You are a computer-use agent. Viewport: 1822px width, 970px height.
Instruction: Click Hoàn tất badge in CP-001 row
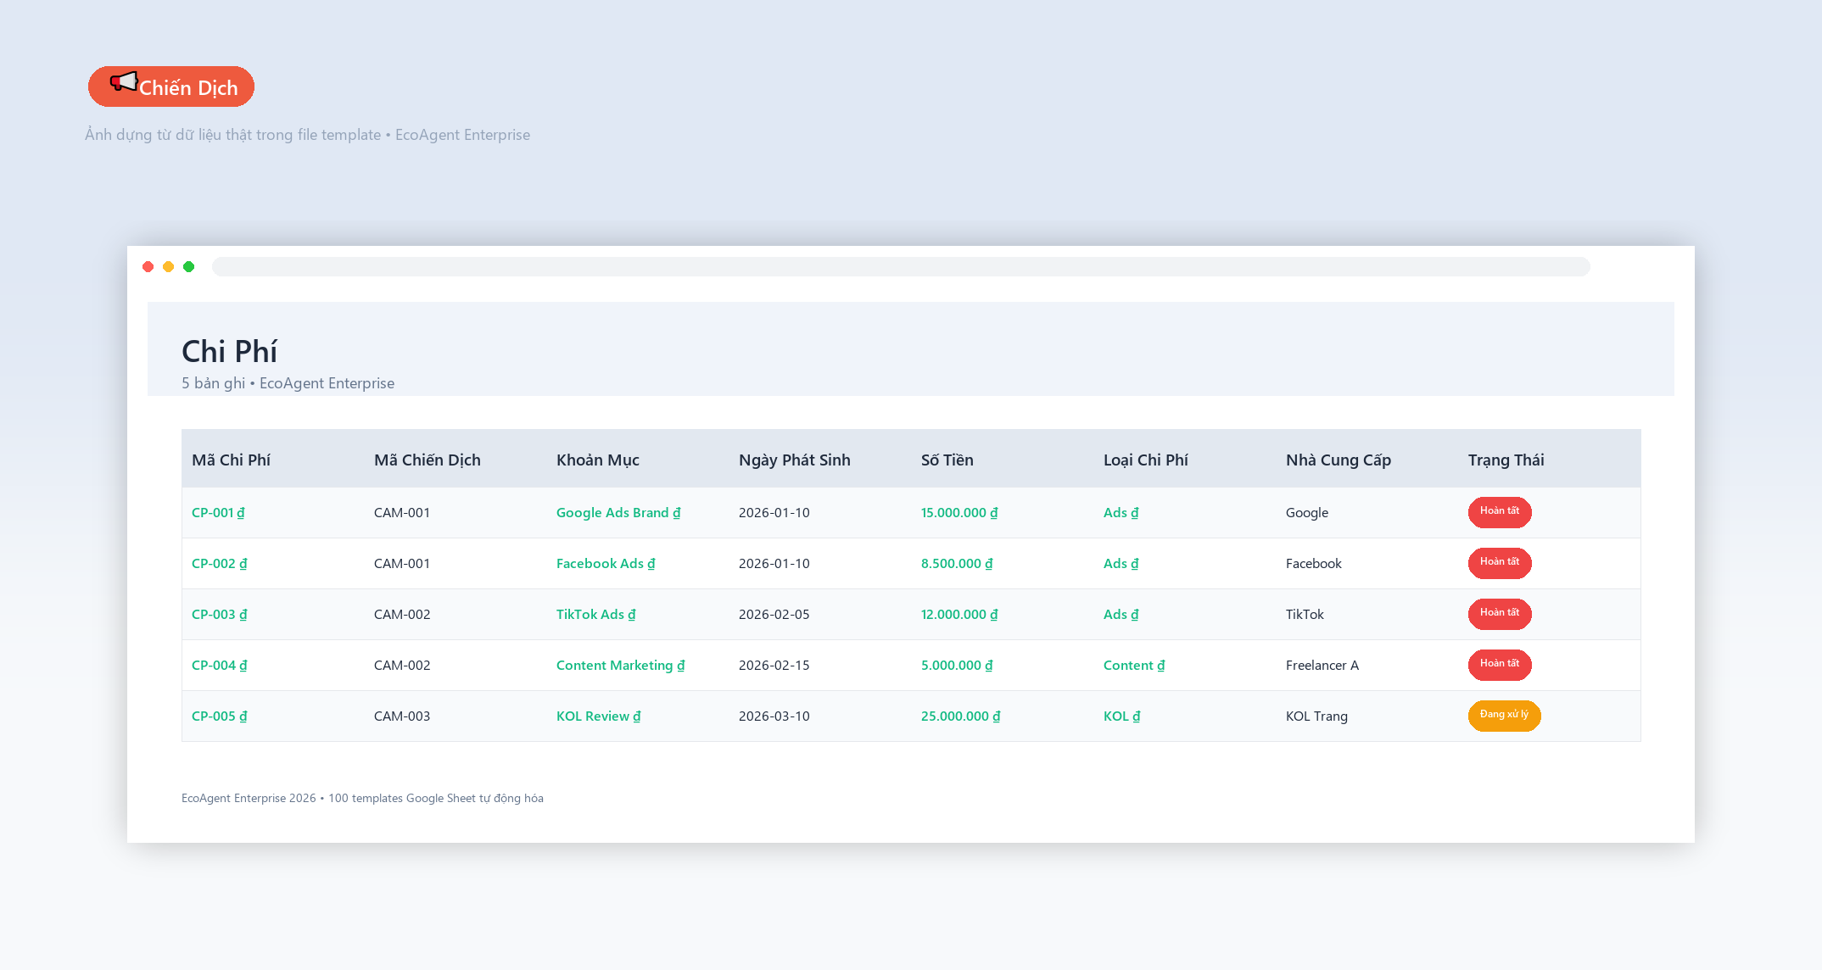point(1500,512)
